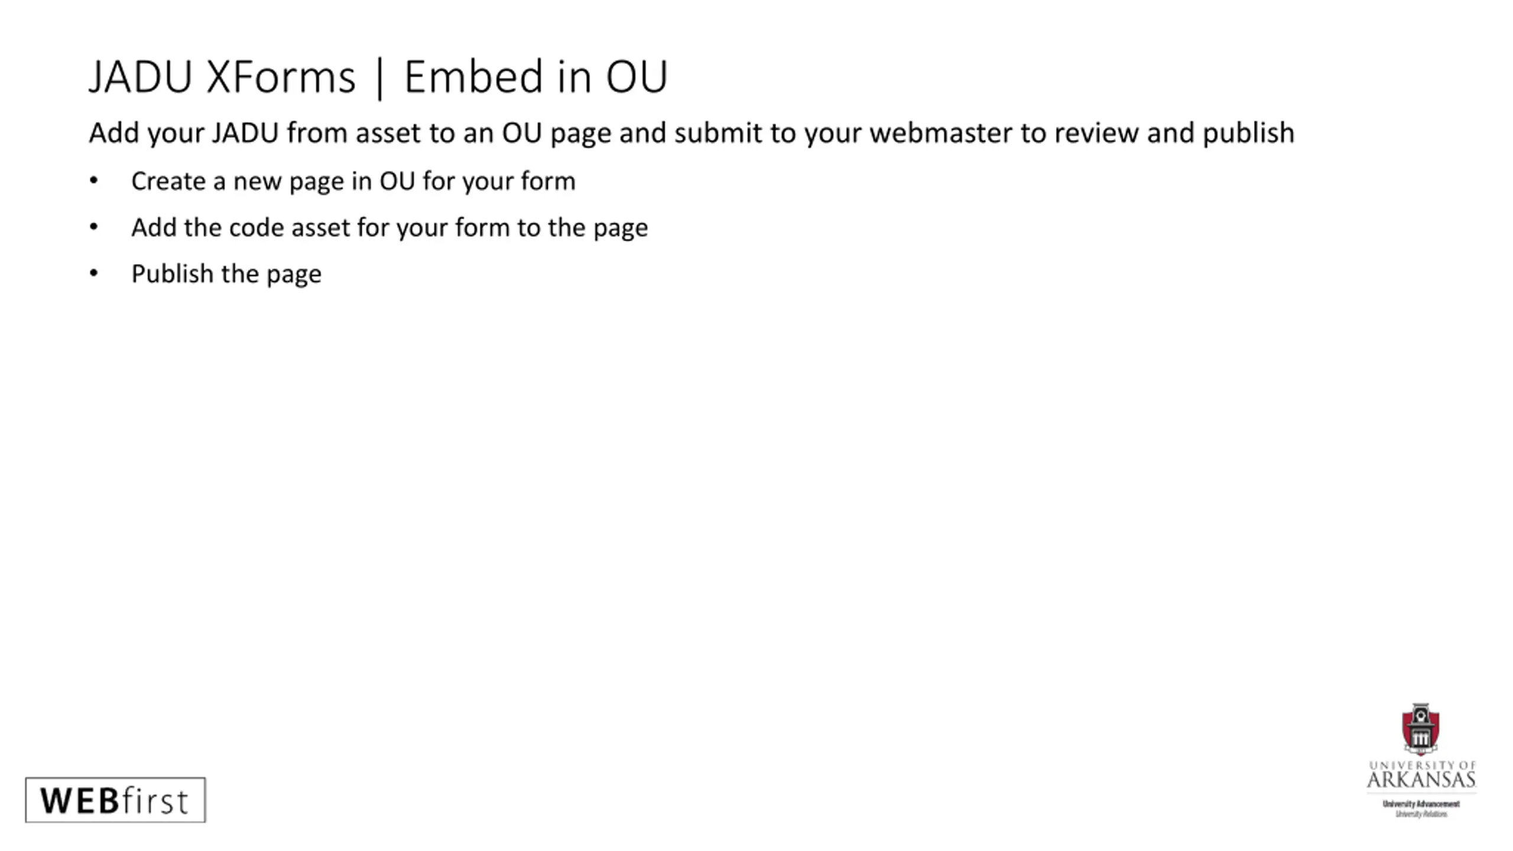Click the ARKANSAS wordmark under the crest
1513x851 pixels.
point(1421,780)
